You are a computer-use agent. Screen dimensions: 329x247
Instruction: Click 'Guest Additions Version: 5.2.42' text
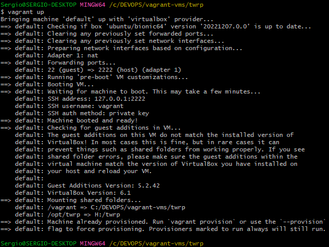103,186
